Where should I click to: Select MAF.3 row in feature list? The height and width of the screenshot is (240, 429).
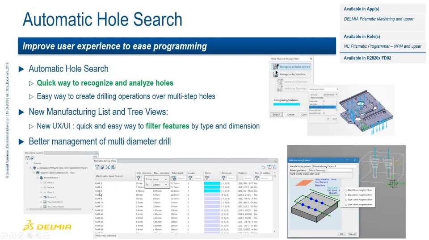click(x=184, y=183)
